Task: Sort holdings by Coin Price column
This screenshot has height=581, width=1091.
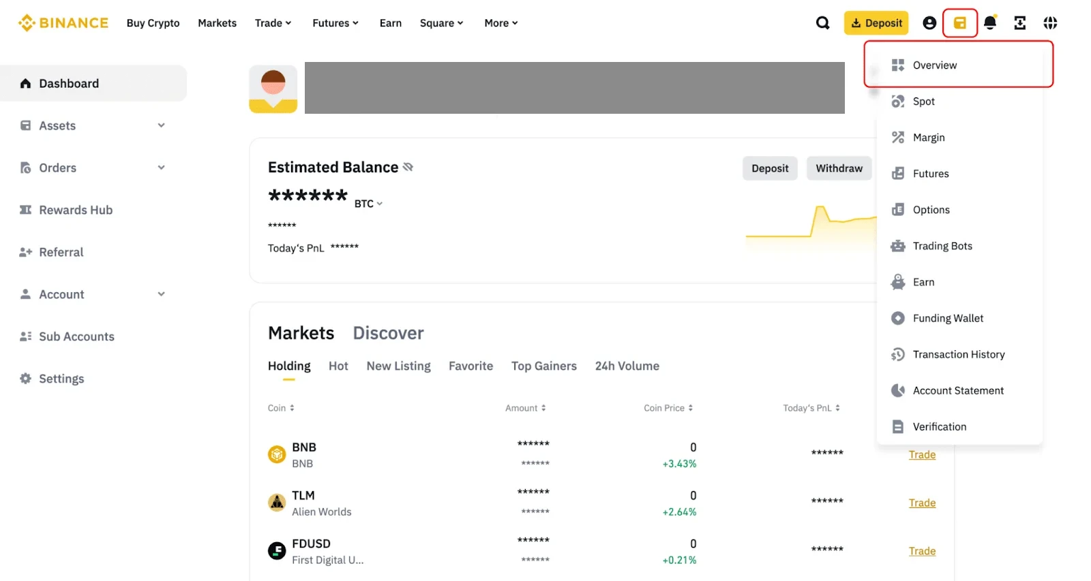Action: coord(668,408)
